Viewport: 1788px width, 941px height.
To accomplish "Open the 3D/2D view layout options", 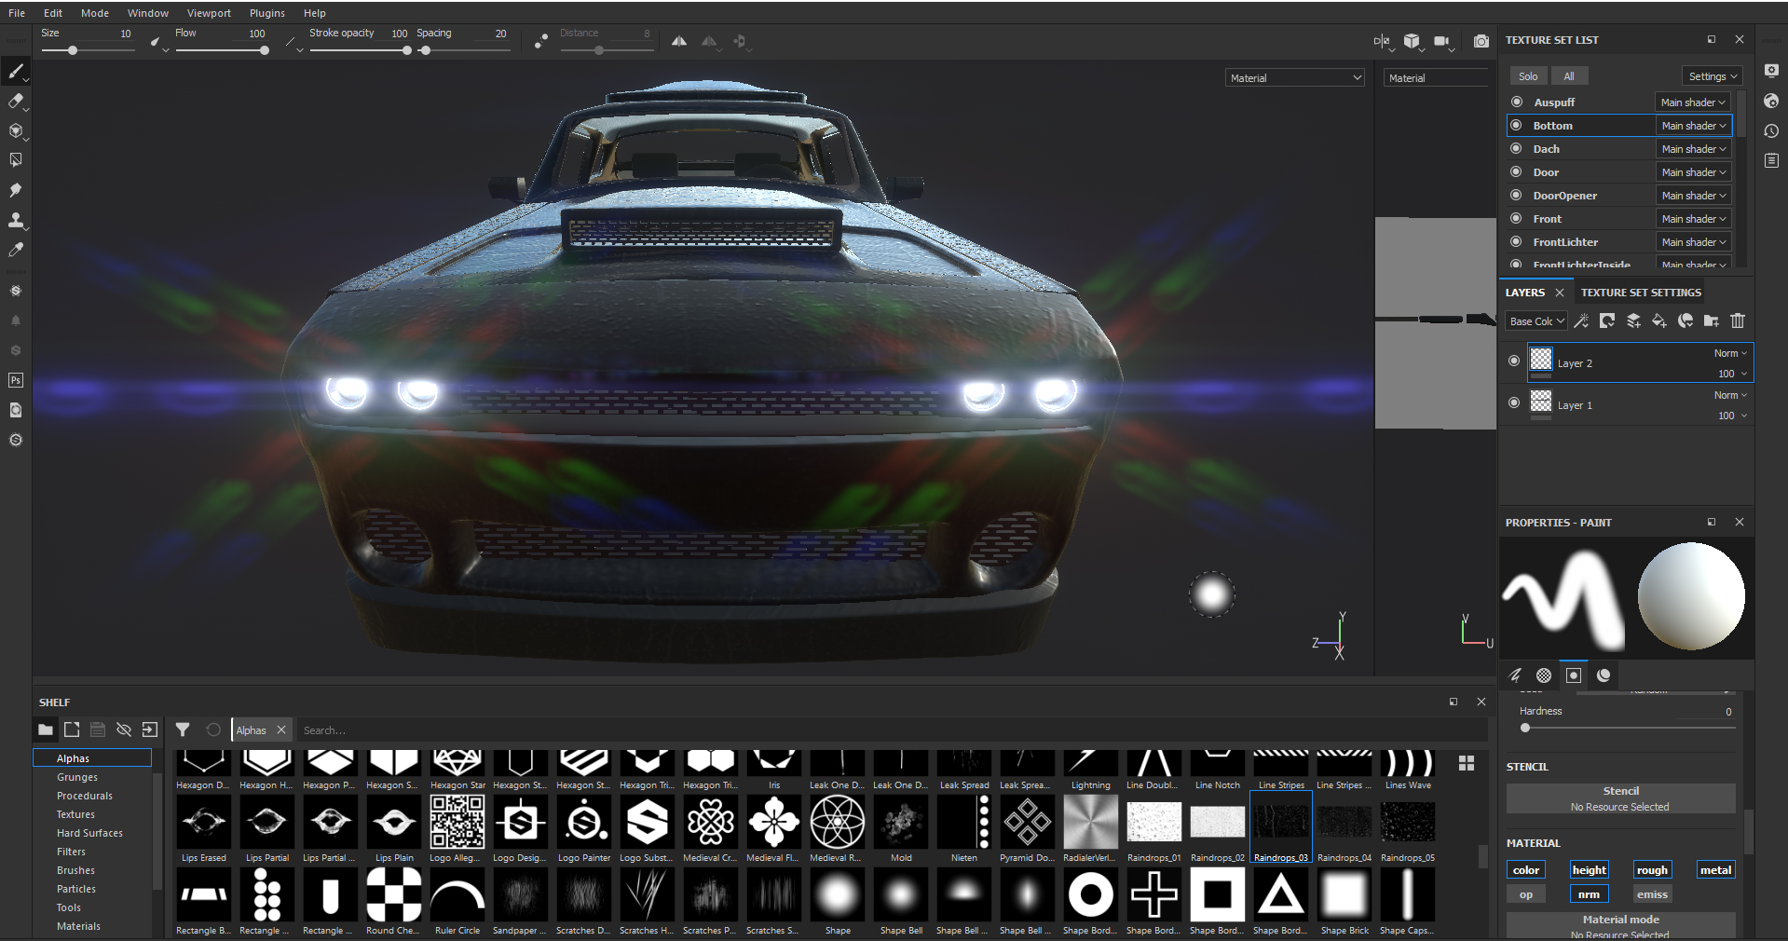I will (x=1382, y=41).
